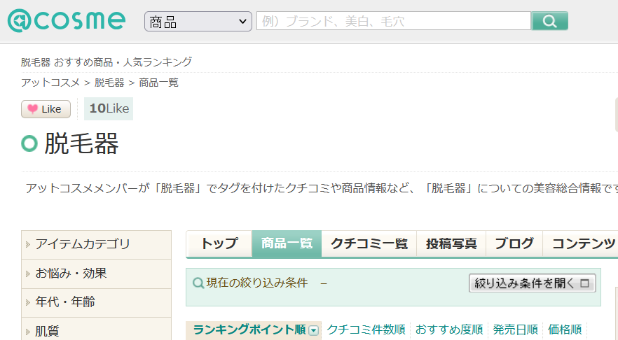Click the ranking points sort arrow icon
The width and height of the screenshot is (618, 340).
(314, 330)
